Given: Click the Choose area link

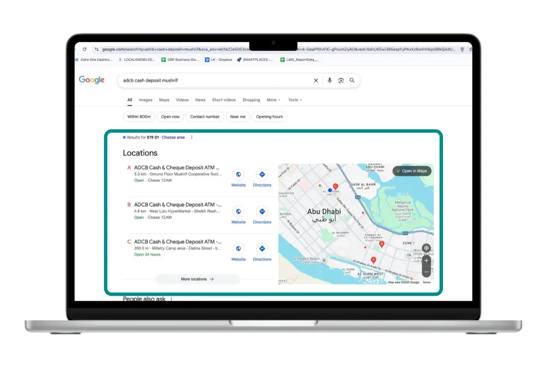Looking at the screenshot, I should (x=173, y=137).
